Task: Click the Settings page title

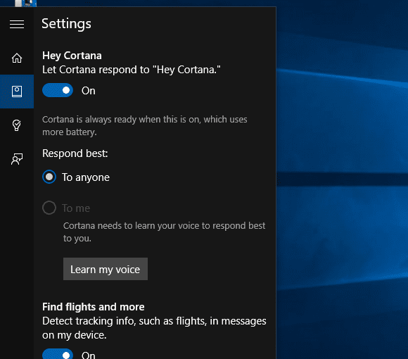Action: coord(66,24)
